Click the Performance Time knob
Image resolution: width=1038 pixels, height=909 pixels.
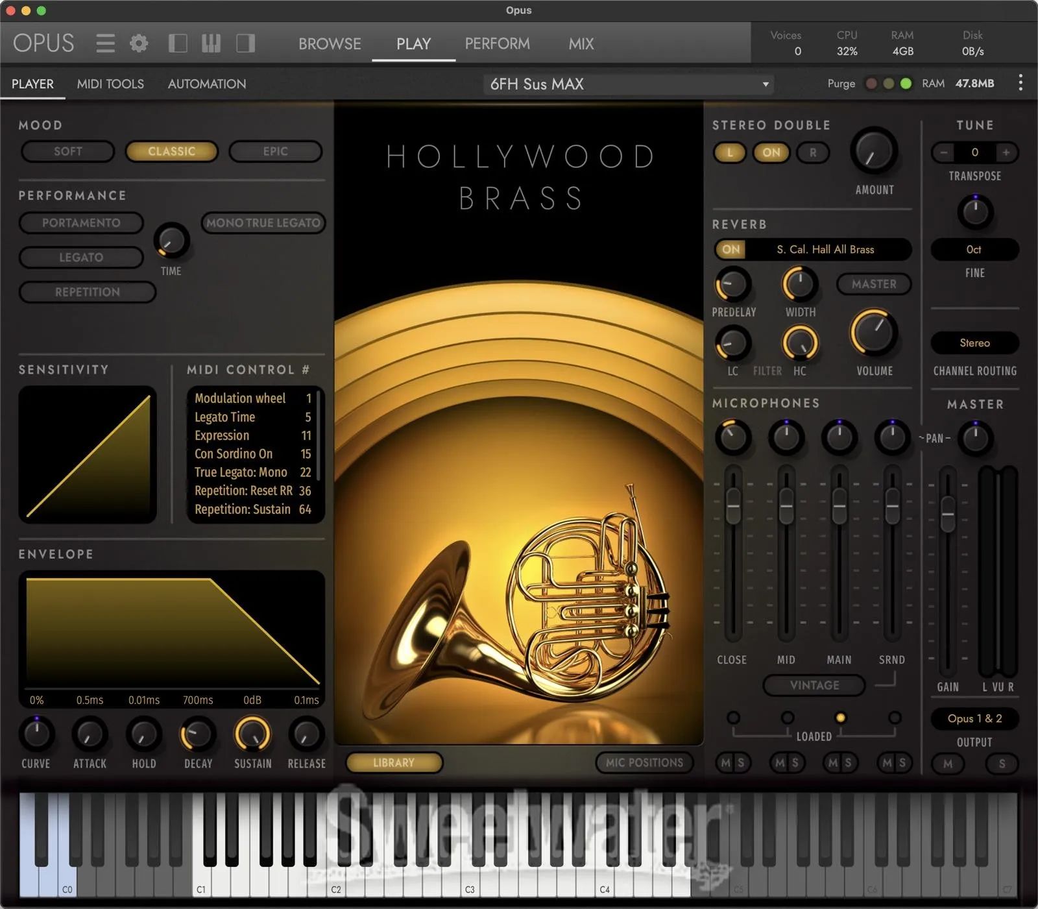[171, 241]
